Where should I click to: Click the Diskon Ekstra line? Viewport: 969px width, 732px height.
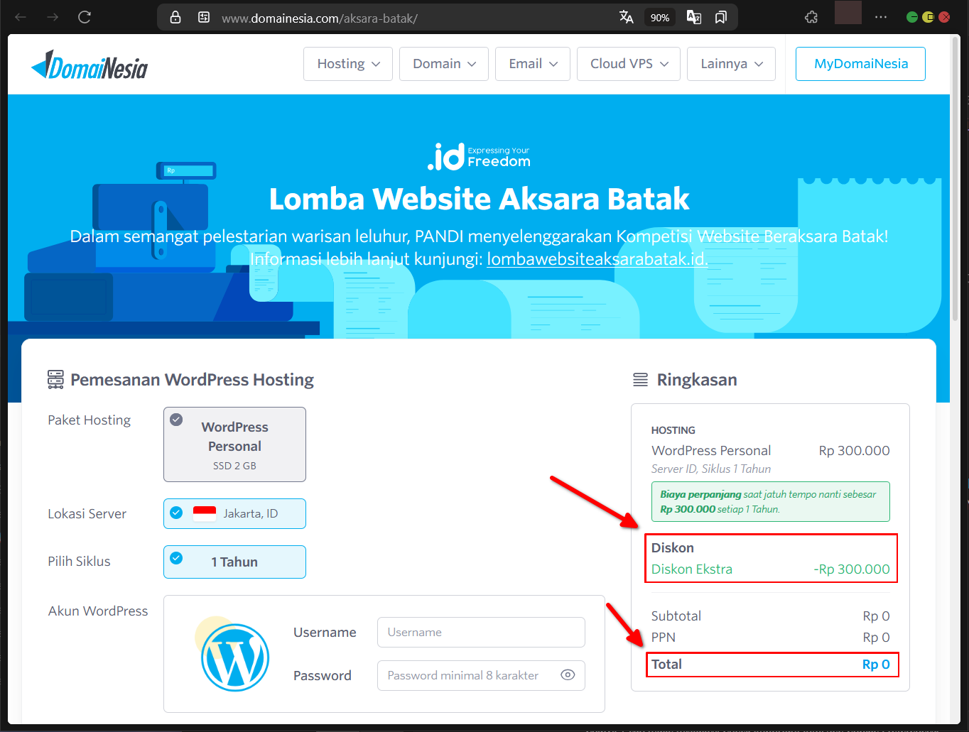[x=770, y=569]
